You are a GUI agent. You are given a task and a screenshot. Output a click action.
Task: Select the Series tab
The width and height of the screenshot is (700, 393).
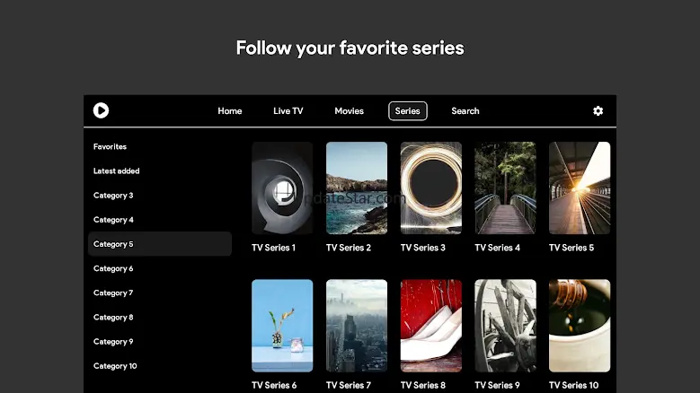pyautogui.click(x=408, y=111)
